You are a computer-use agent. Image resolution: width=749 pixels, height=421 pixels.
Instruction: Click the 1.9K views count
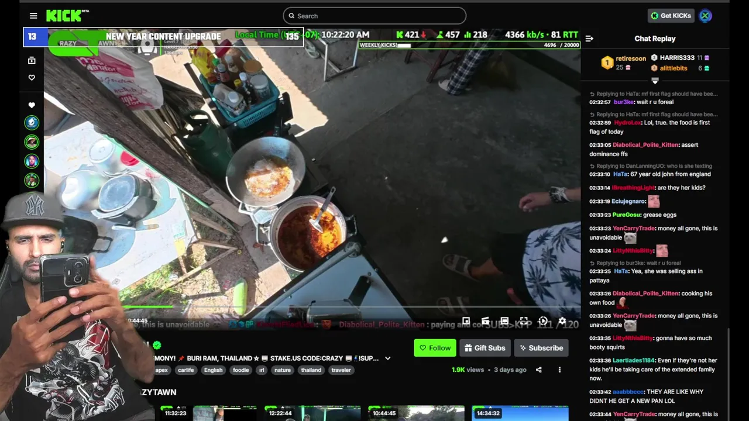point(468,370)
